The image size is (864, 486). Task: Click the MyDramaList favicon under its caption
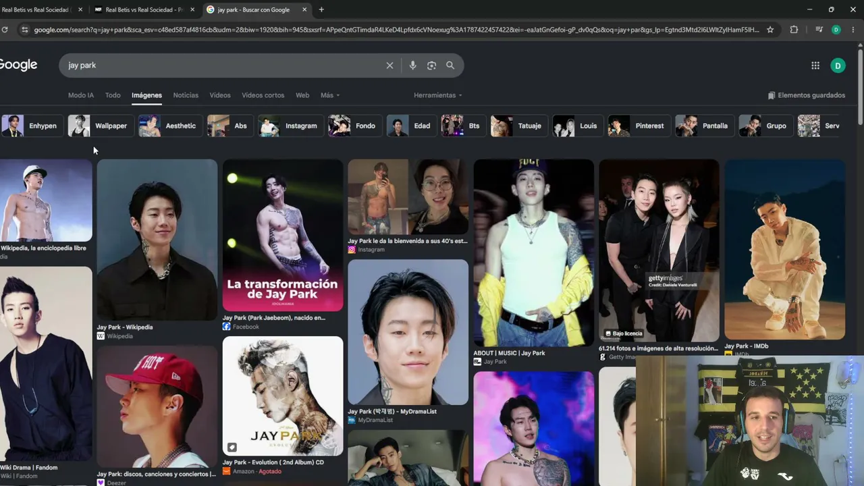pyautogui.click(x=351, y=420)
